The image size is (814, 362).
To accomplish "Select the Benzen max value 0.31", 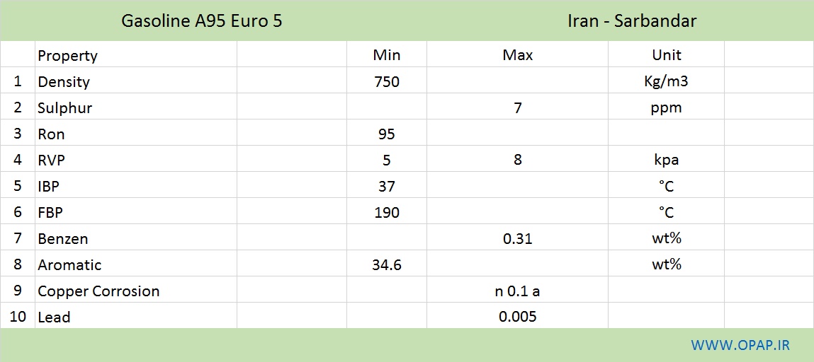I will pyautogui.click(x=518, y=239).
